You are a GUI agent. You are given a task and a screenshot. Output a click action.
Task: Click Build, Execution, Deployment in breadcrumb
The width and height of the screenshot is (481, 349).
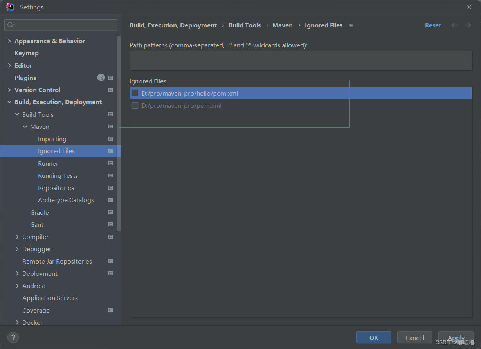(x=173, y=25)
